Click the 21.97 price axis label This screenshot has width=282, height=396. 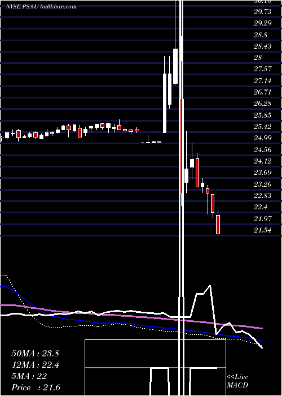click(263, 219)
